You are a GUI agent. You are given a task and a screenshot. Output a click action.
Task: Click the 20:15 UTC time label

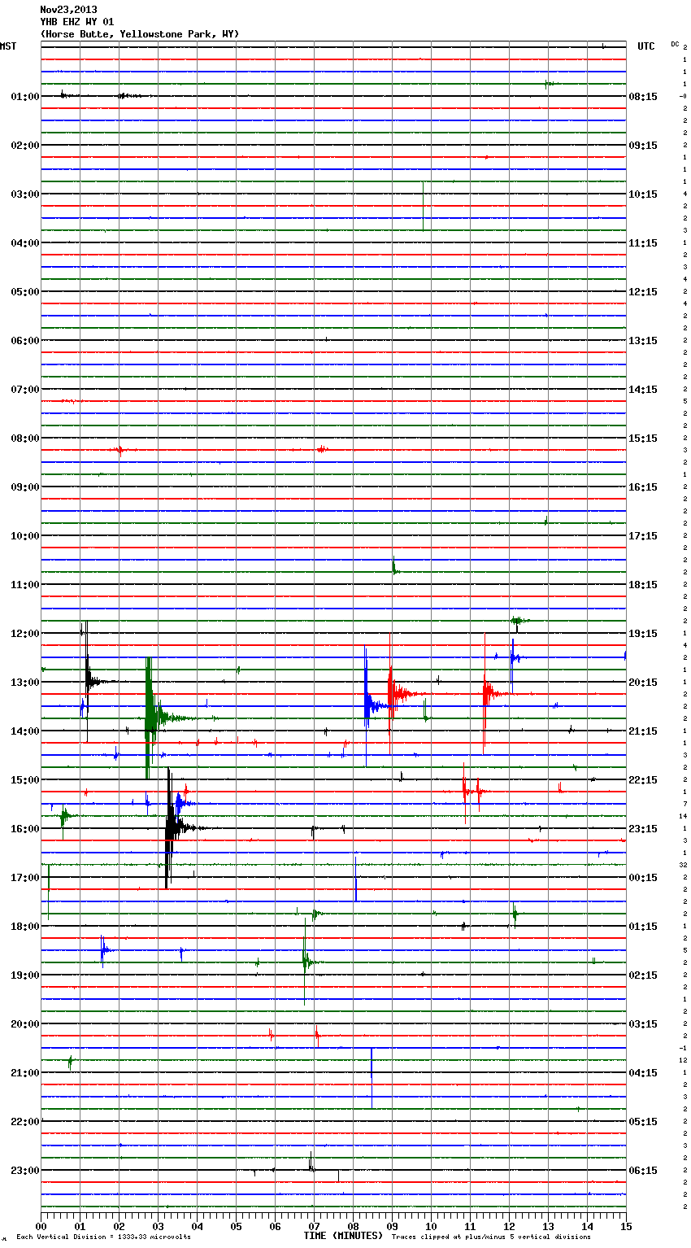coord(643,683)
